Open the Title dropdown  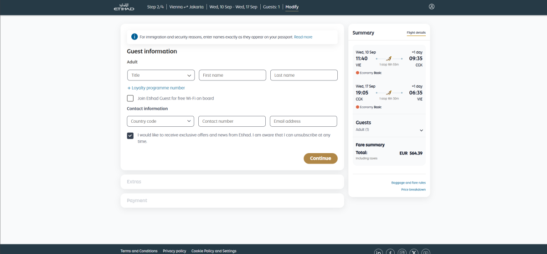point(161,75)
